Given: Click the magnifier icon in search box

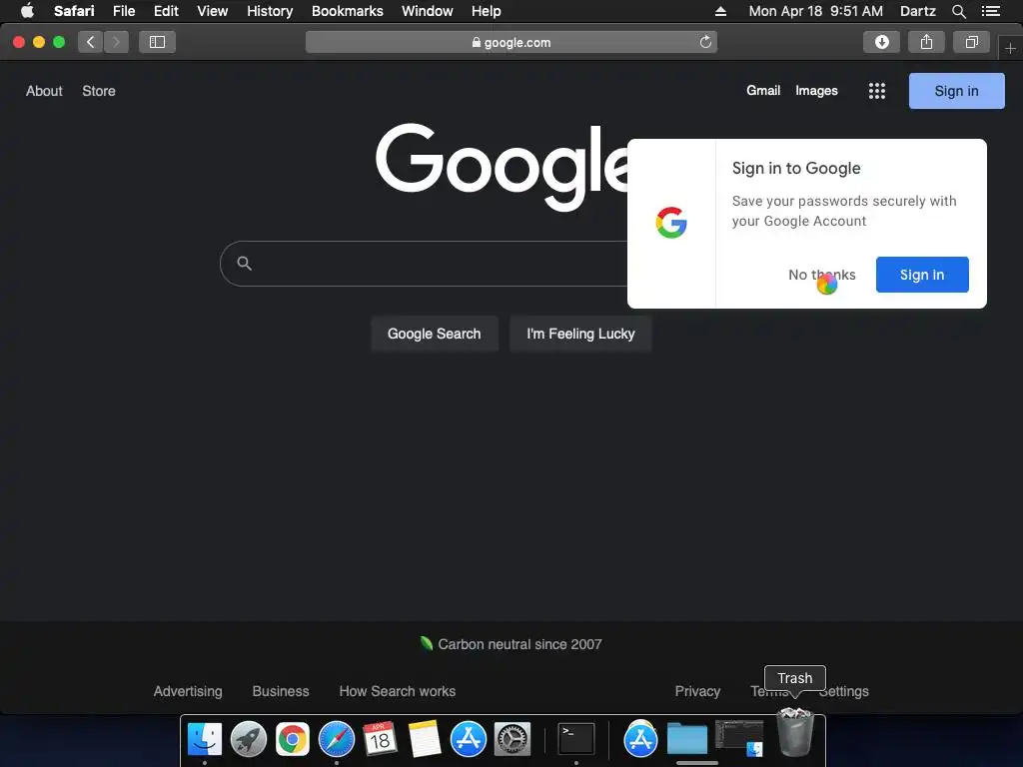Looking at the screenshot, I should (x=244, y=264).
